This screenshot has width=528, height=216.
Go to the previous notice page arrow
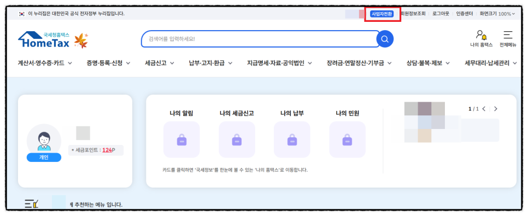[x=484, y=109]
